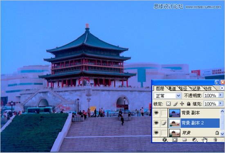Select the 背景 layer thumbnail

(x=175, y=133)
